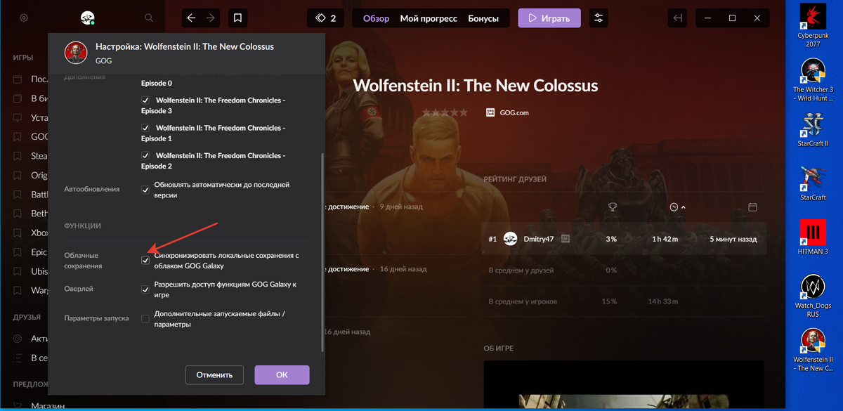Viewport: 843px width, 411px height.
Task: Switch to the Мой прогресс tab
Action: [429, 18]
